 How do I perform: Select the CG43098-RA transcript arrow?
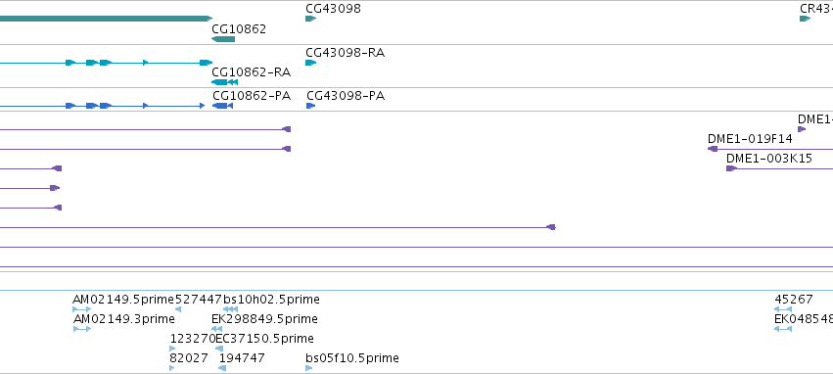[310, 63]
